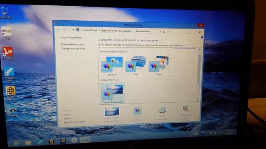Go back in Personalization window
266x149 pixels.
point(58,29)
